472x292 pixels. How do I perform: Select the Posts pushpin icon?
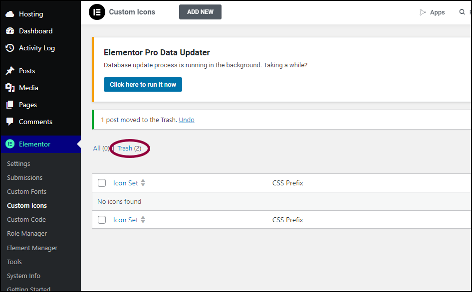tap(10, 71)
